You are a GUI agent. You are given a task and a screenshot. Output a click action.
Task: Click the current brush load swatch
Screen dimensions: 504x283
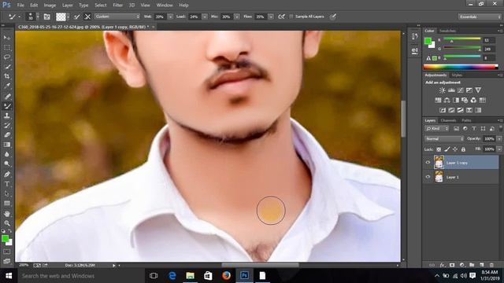pos(61,17)
